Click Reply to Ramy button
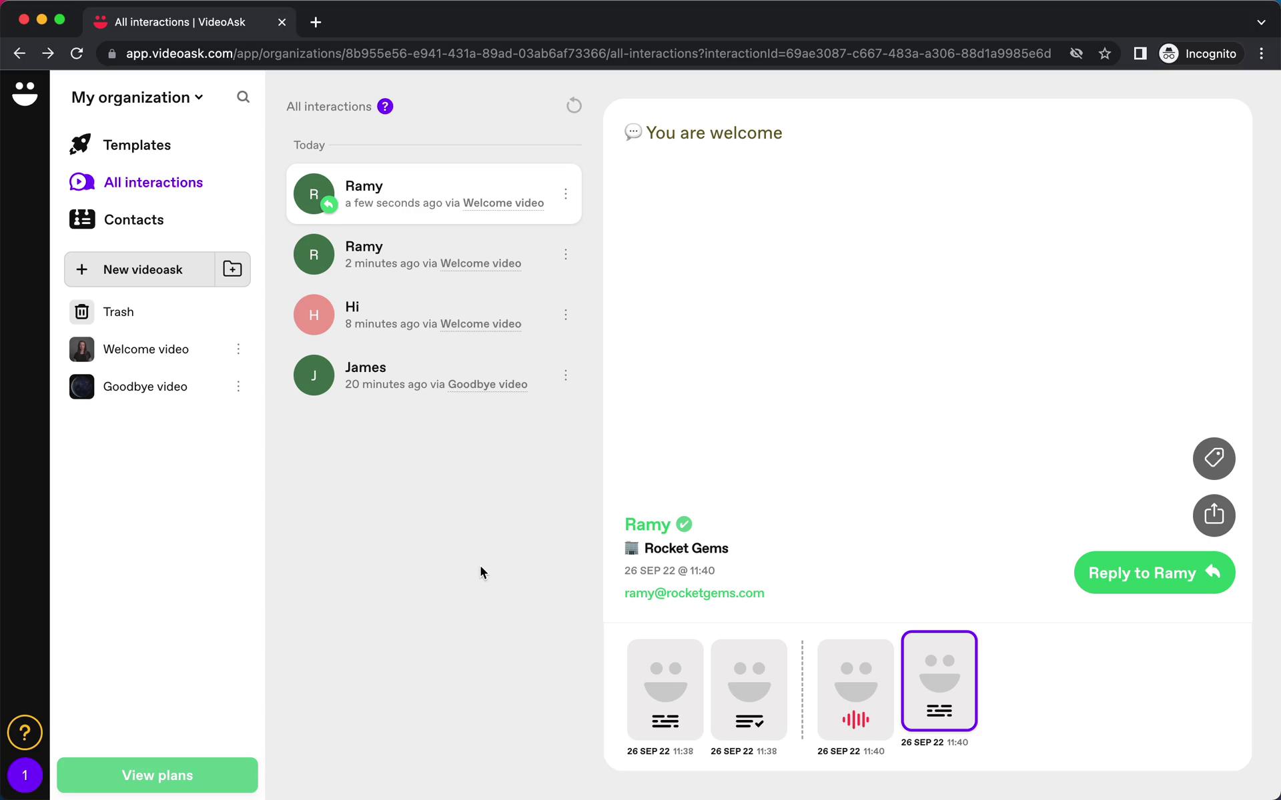 coord(1155,573)
